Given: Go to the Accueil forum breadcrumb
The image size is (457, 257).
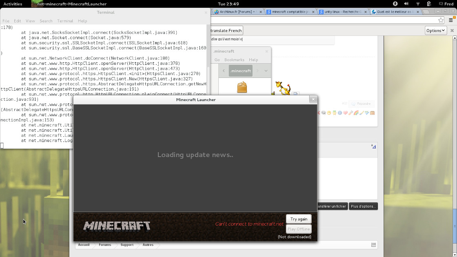Looking at the screenshot, I should (x=84, y=245).
